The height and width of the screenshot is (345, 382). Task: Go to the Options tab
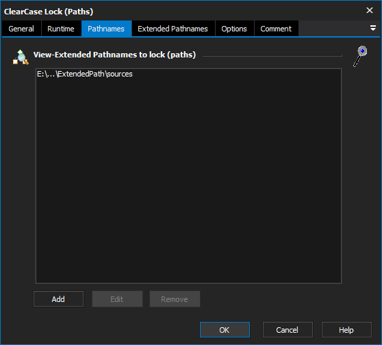click(x=234, y=29)
